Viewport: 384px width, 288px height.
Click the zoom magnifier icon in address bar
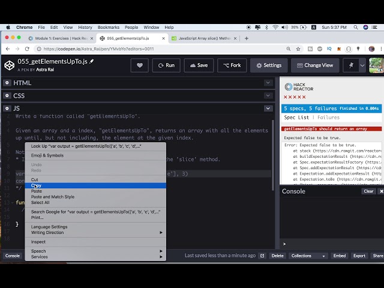tap(289, 49)
